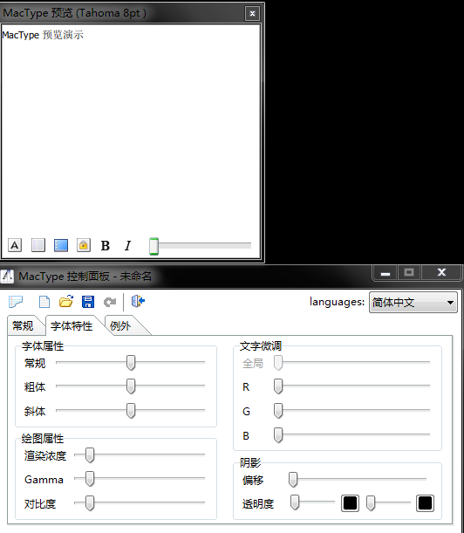The width and height of the screenshot is (464, 533).
Task: Click the gray undo arrow icon
Action: (110, 302)
